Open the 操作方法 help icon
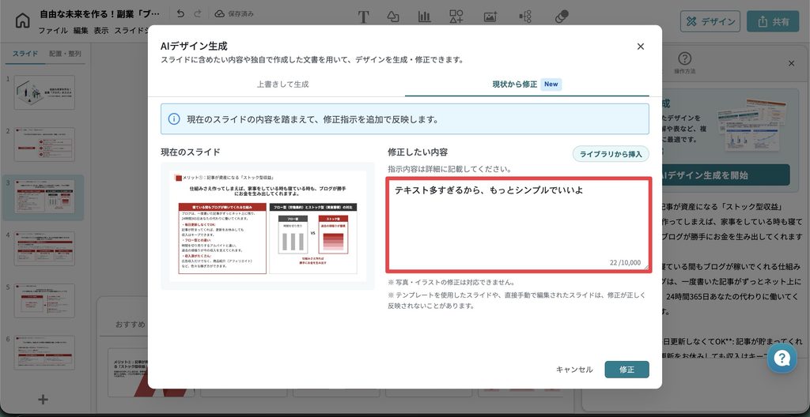 coord(684,63)
